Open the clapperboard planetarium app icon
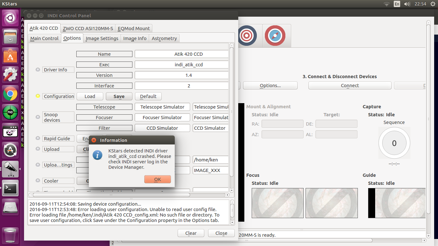438x246 pixels. click(x=10, y=131)
